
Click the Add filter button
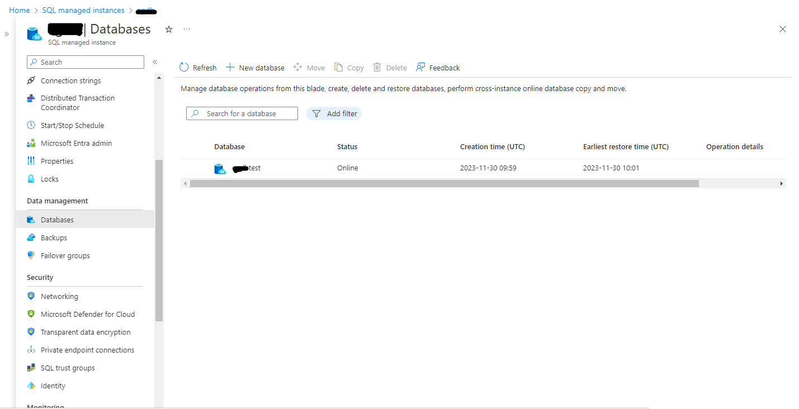coord(334,113)
